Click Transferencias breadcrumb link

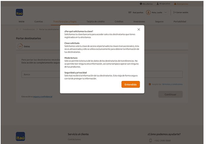coord(29,29)
